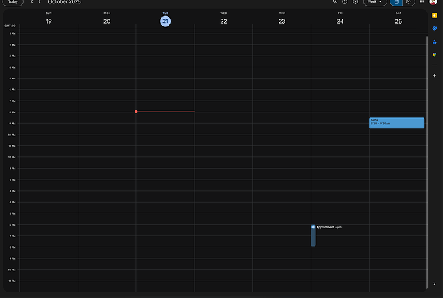Switch to Calendar view toggle
Viewport: 443px width, 298px height.
click(x=396, y=2)
